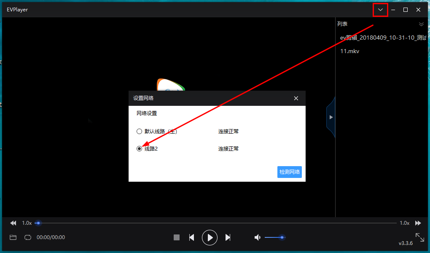Stop playback with the square button
The height and width of the screenshot is (253, 430).
point(177,237)
